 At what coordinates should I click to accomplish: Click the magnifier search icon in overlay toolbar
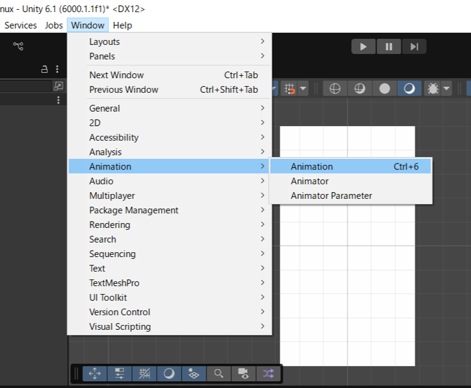click(x=219, y=373)
